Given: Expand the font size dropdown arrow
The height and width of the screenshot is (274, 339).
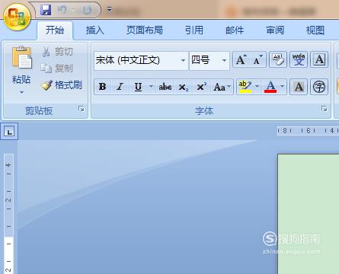Looking at the screenshot, I should [224, 60].
